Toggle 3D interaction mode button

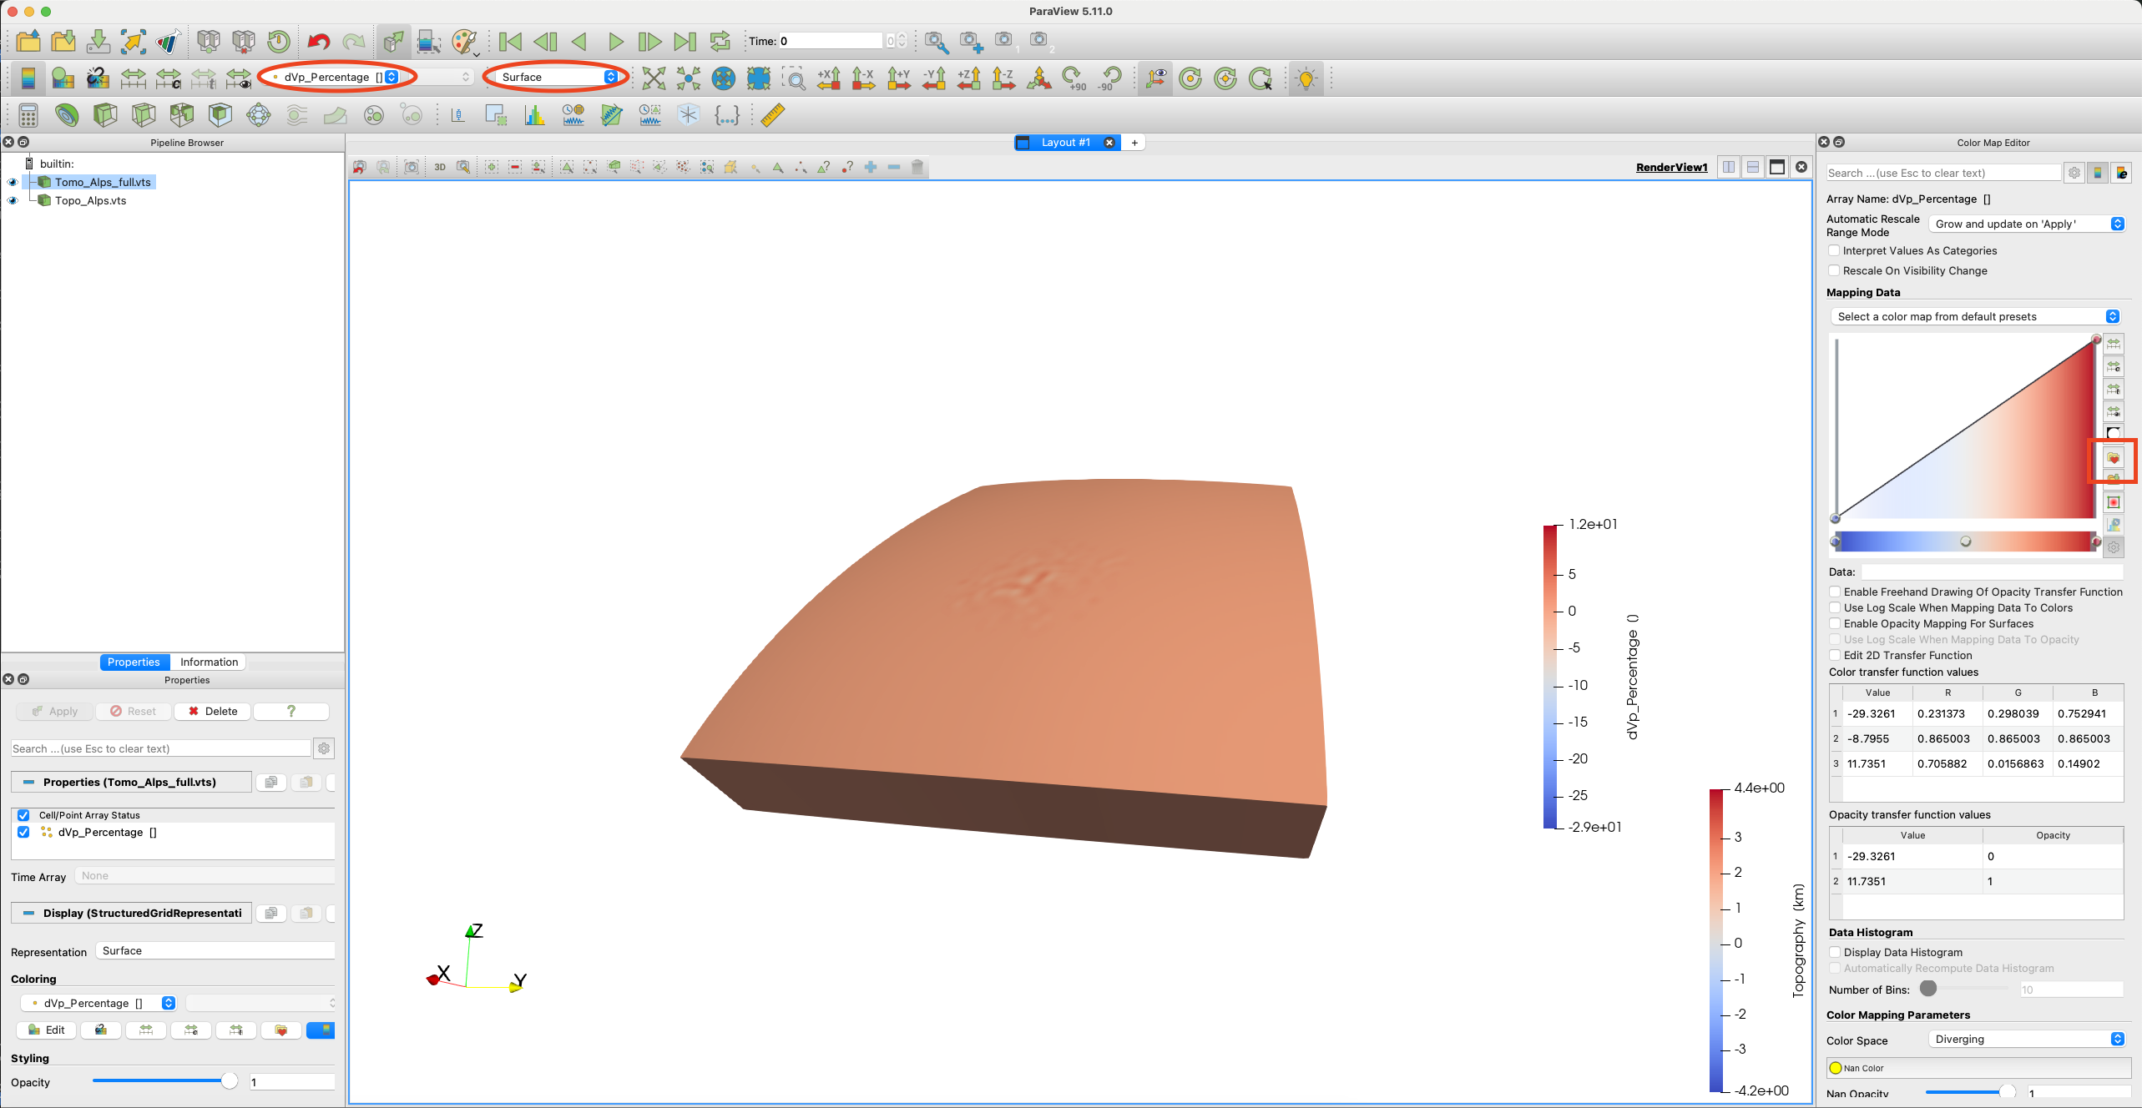tap(440, 167)
